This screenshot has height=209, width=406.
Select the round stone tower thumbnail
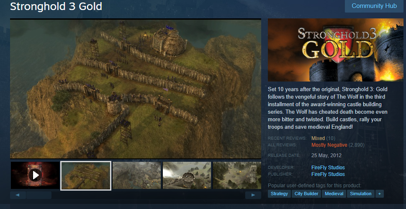(187, 176)
